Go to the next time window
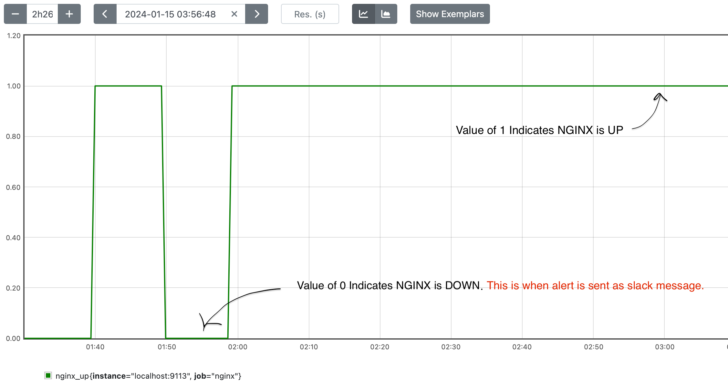The image size is (728, 389). (x=256, y=14)
